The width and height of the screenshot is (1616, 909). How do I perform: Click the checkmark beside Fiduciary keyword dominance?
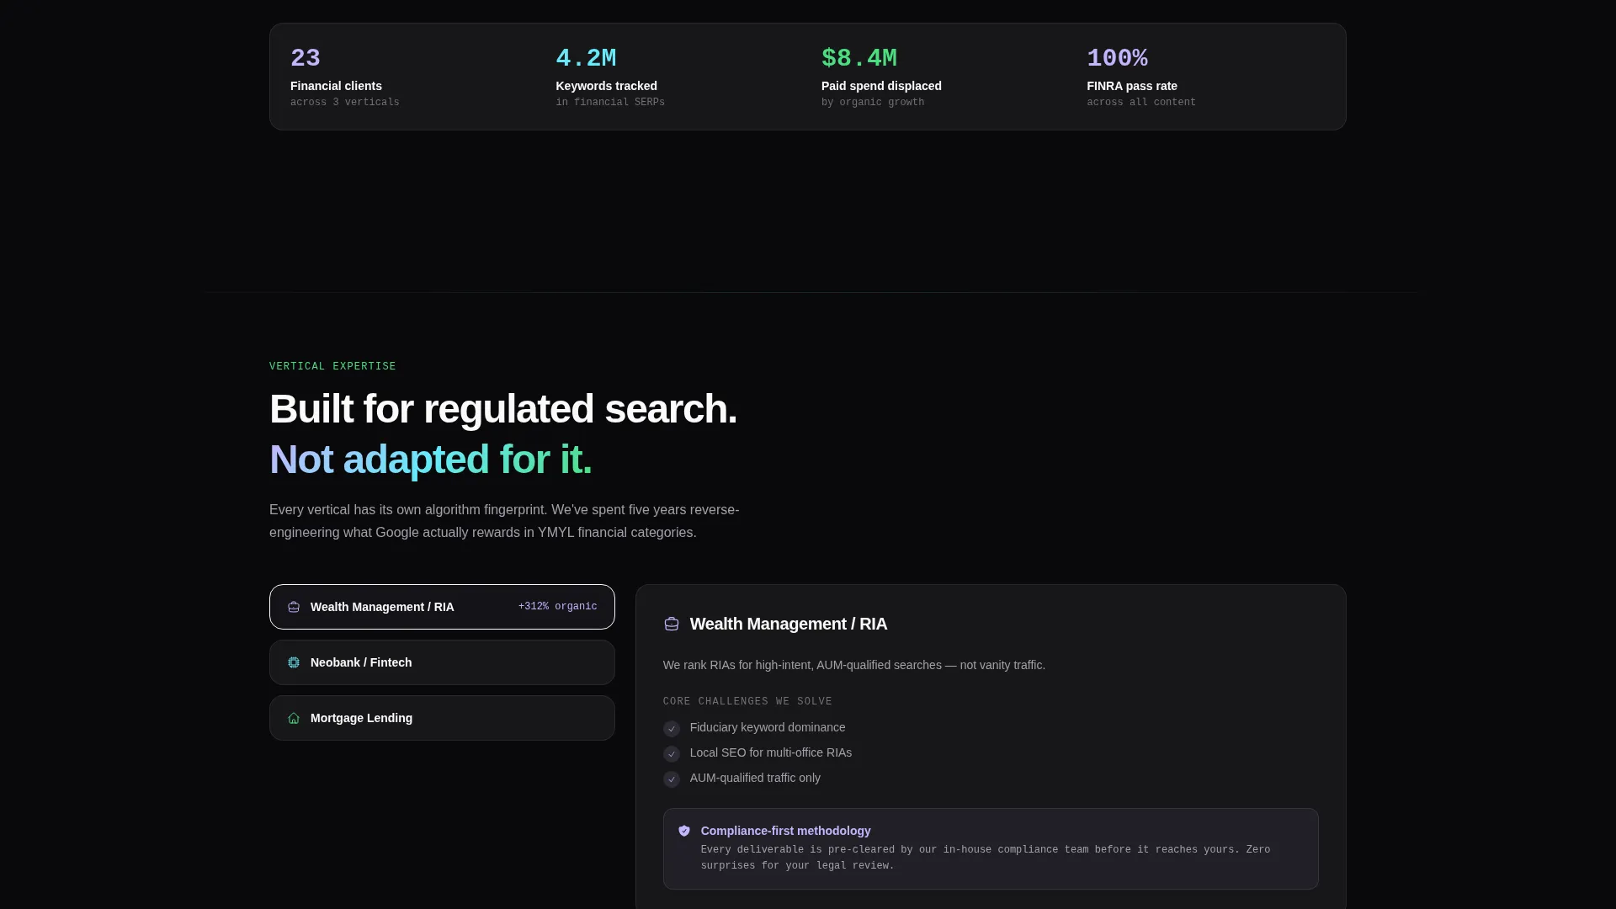[x=672, y=729]
